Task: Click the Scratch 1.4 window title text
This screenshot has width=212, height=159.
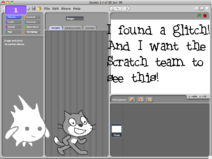Action: (106, 2)
